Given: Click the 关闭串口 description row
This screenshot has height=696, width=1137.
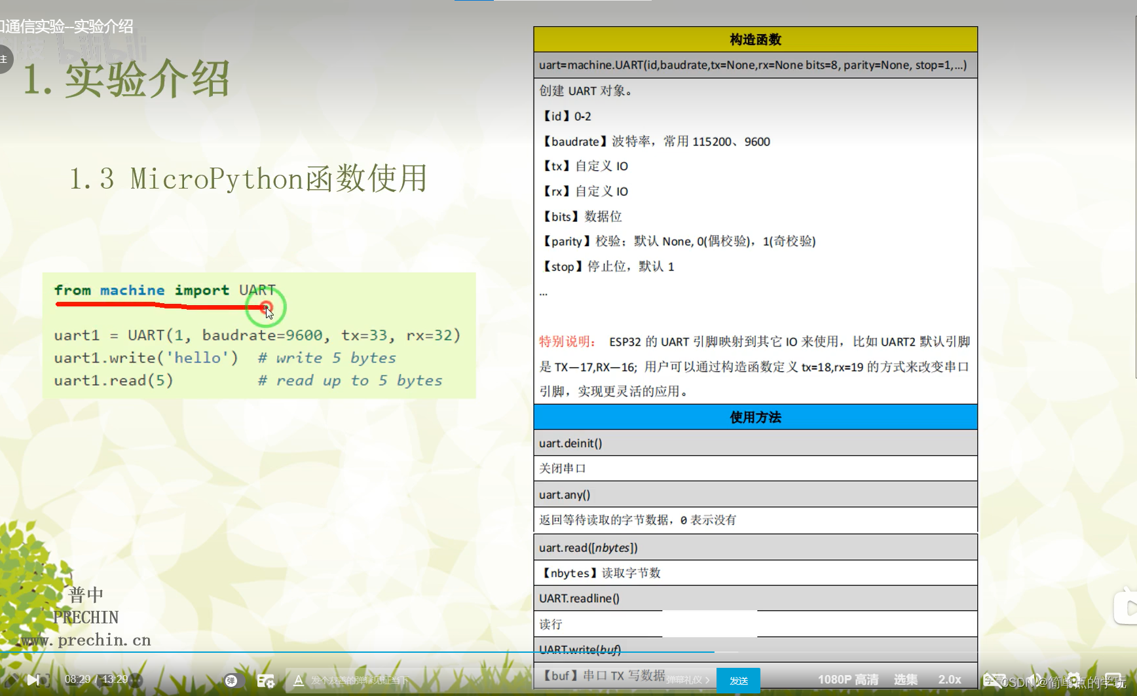Looking at the screenshot, I should pos(756,468).
